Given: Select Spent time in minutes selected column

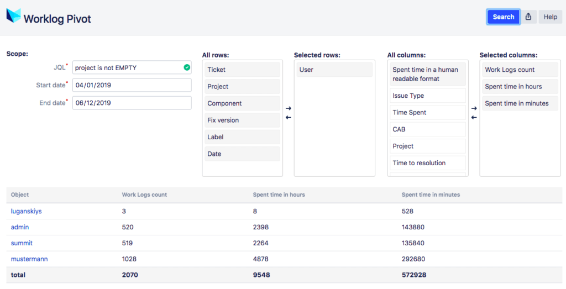Looking at the screenshot, I should (520, 103).
